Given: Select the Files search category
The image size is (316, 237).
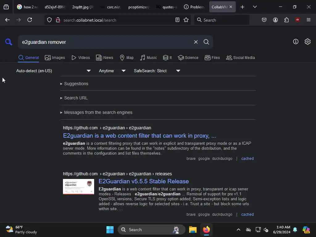Looking at the screenshot, I should [x=212, y=58].
